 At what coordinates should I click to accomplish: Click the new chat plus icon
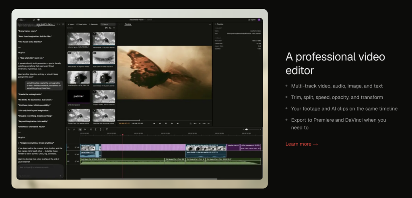point(60,24)
